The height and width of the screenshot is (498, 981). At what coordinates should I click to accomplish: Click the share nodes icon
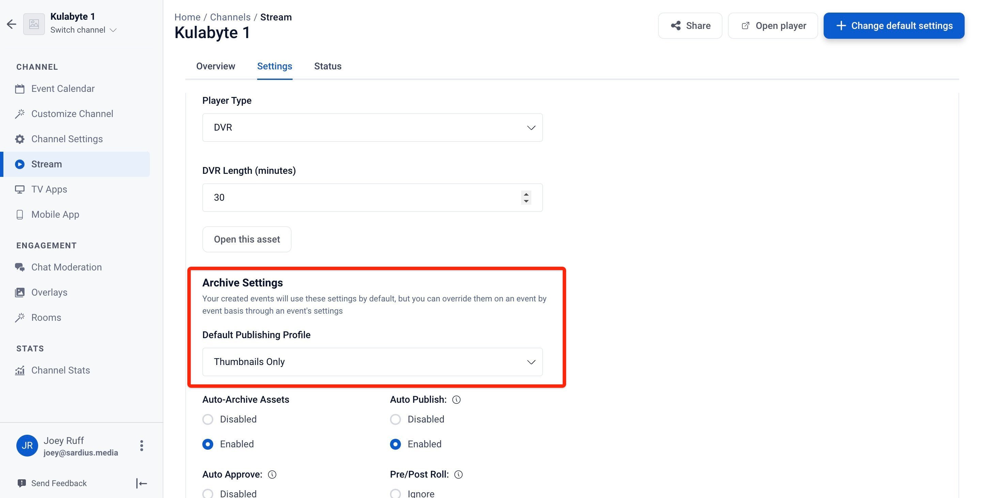tap(676, 26)
